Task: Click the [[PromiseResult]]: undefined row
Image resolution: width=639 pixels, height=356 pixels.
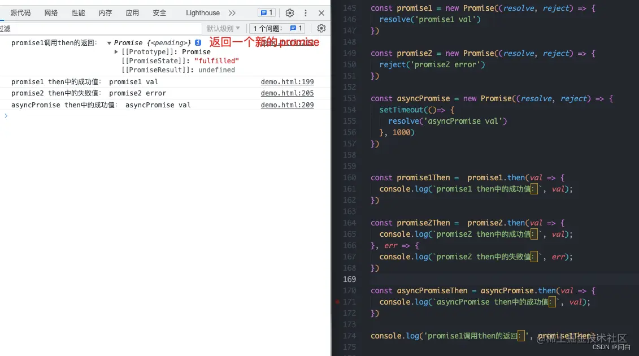Action: coord(178,70)
